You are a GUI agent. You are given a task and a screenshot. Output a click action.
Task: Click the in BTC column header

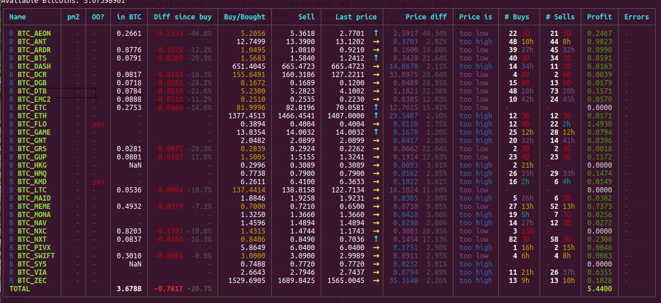coord(129,17)
